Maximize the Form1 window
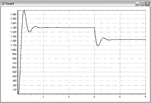The image size is (151, 103). [142, 4]
